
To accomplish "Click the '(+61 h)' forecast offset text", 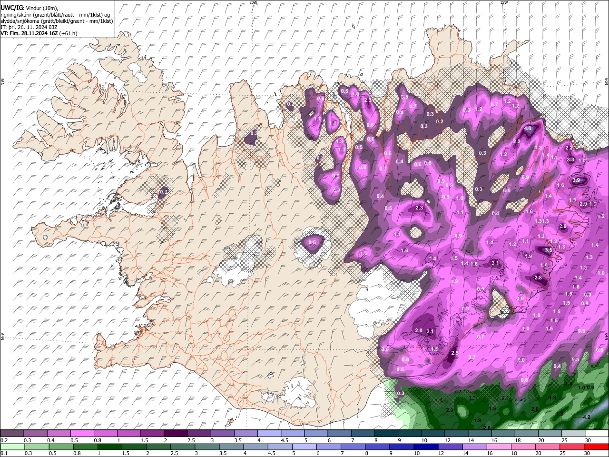I will click(69, 33).
